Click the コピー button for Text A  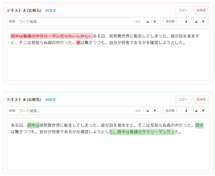183,10
